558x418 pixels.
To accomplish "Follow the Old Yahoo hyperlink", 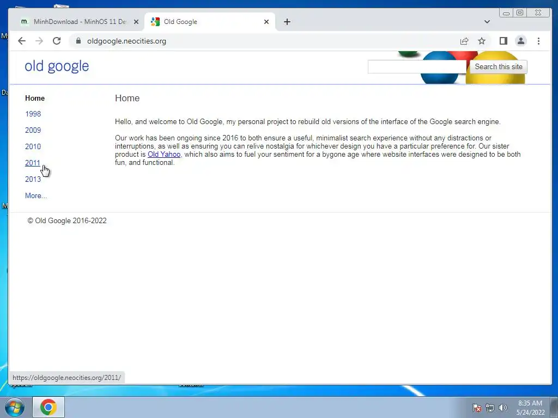I will coord(164,154).
